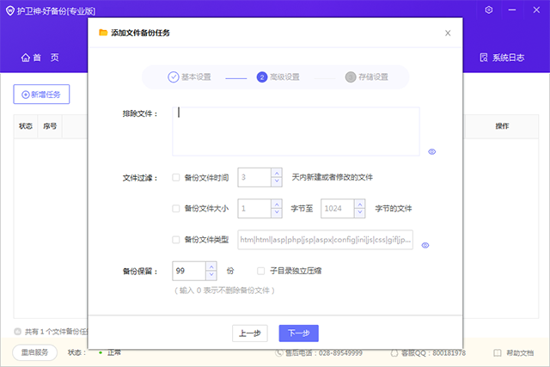This screenshot has width=550, height=367.
Task: Tick the 备份文件类型 checkbox
Action: (176, 239)
